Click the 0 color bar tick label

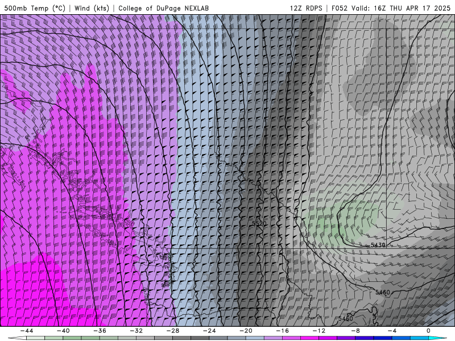428,331
